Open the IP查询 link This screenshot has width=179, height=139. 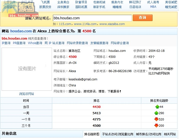[x=6, y=43]
